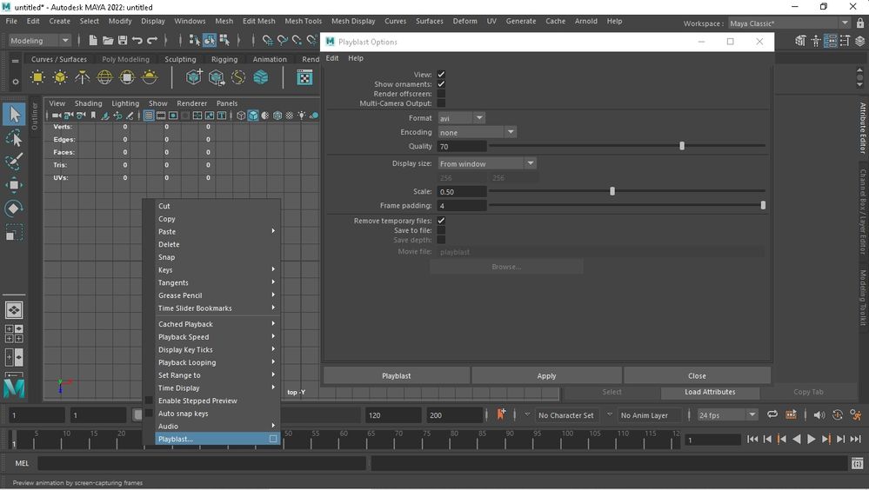Toggle Auto snap keys checkbox
The width and height of the screenshot is (869, 490).
click(149, 413)
